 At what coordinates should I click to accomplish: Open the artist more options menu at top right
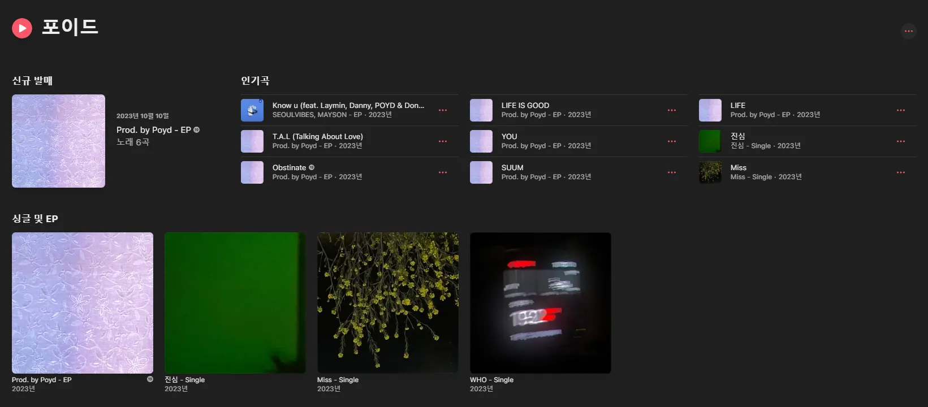908,31
